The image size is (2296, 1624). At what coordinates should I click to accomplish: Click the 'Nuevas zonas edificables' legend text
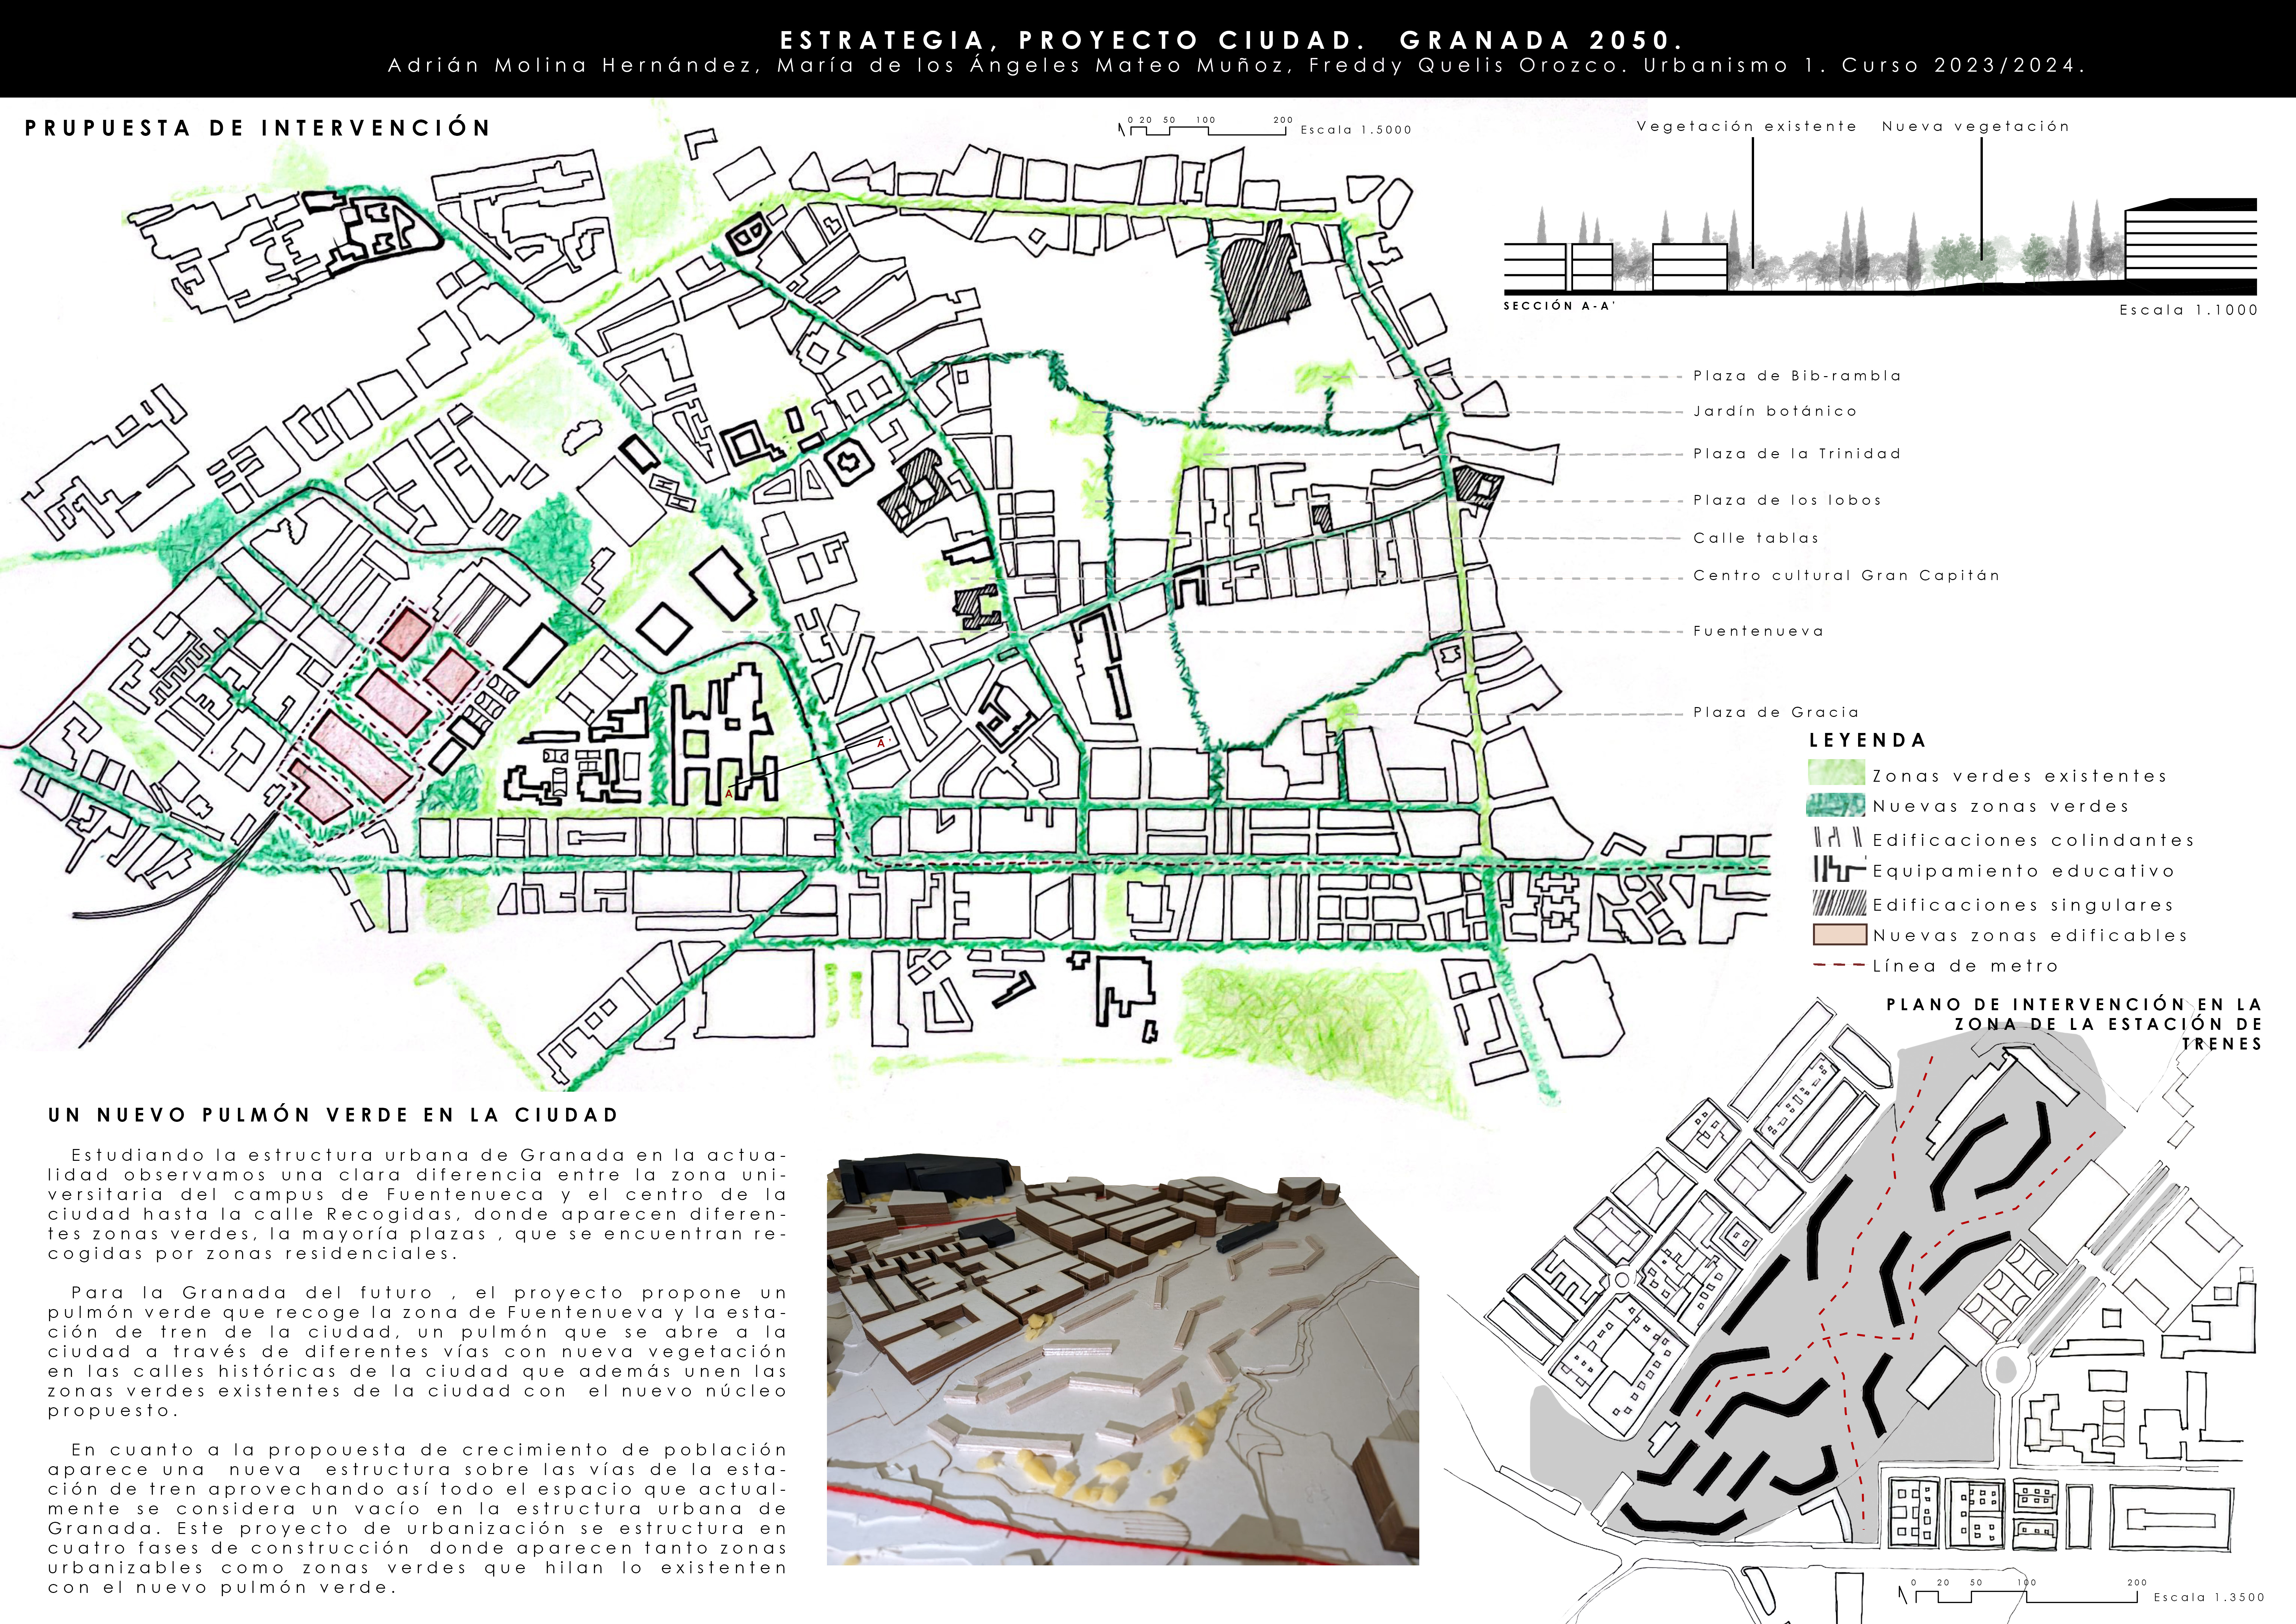2030,936
